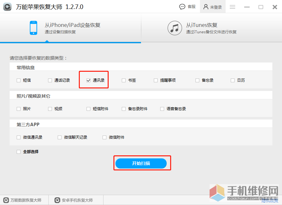This screenshot has width=282, height=205.
Task: Select the 微信通讯录 checkbox
Action: pyautogui.click(x=19, y=137)
